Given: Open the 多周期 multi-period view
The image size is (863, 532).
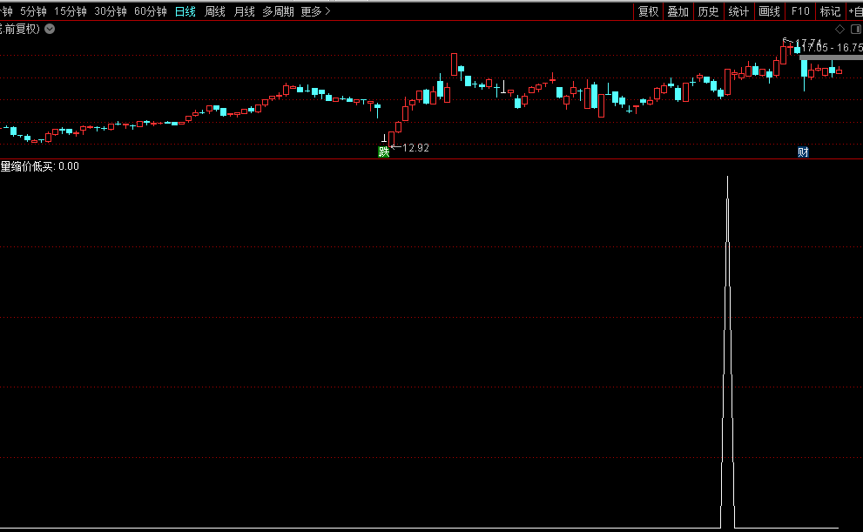Looking at the screenshot, I should click(x=278, y=11).
